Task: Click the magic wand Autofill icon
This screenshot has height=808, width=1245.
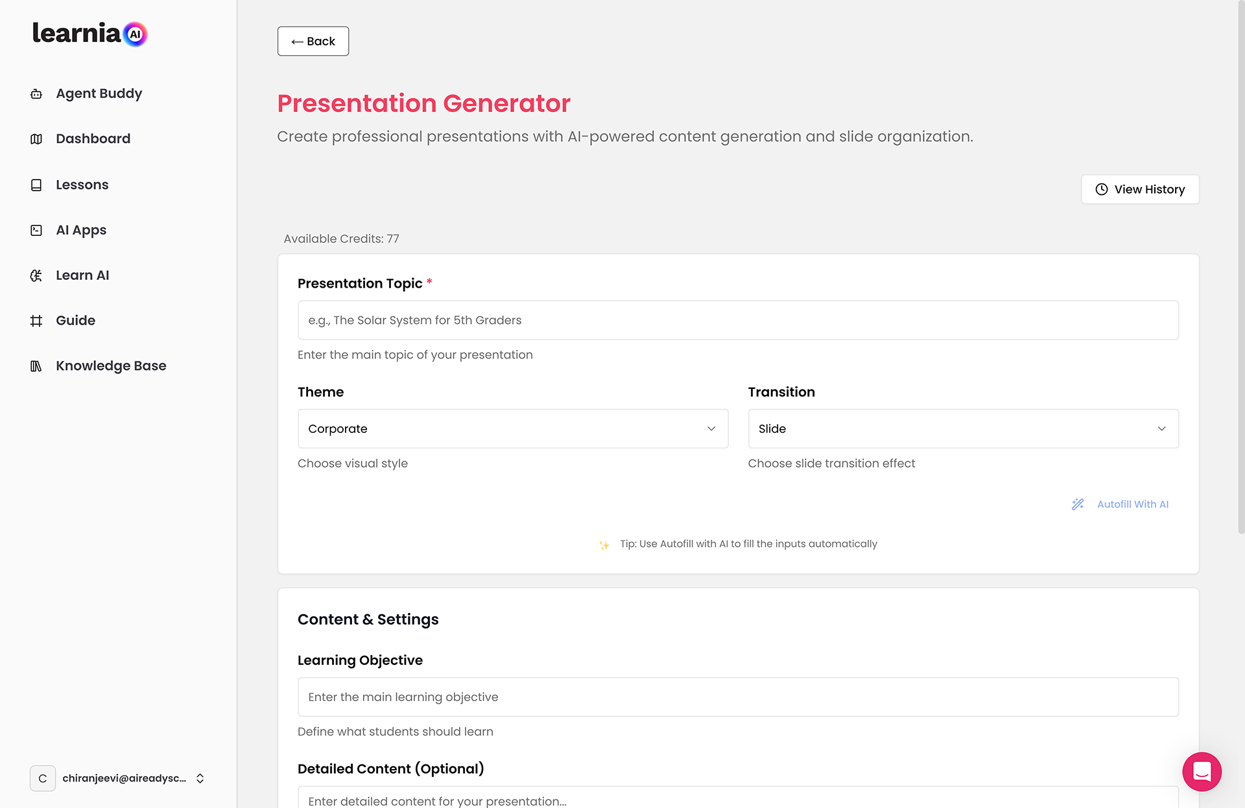Action: tap(1078, 504)
